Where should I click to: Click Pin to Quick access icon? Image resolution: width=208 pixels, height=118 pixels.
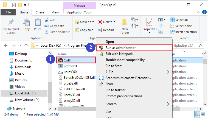coord(11,23)
